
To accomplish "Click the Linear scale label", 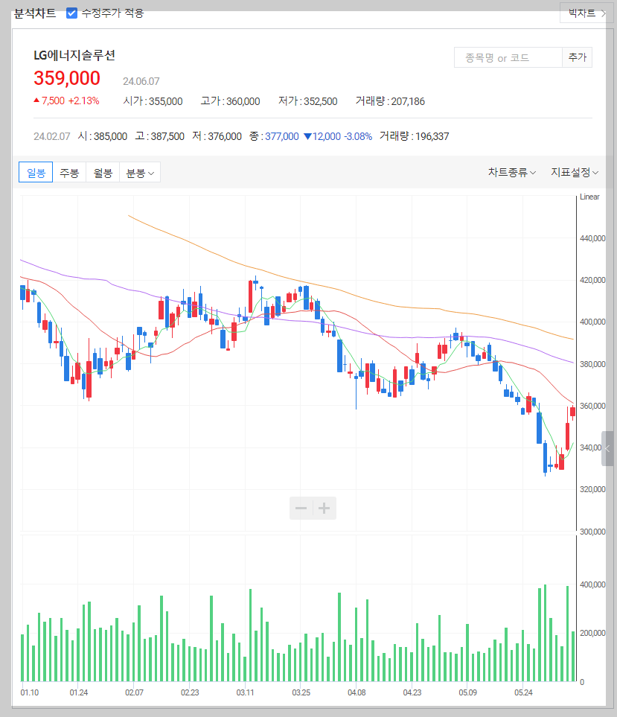I will pos(589,197).
